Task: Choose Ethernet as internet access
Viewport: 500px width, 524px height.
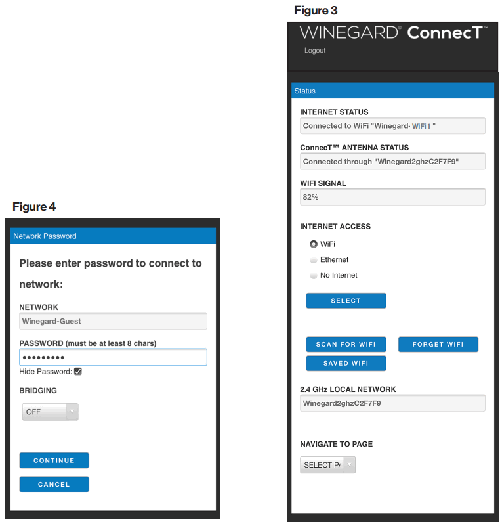Action: (314, 260)
